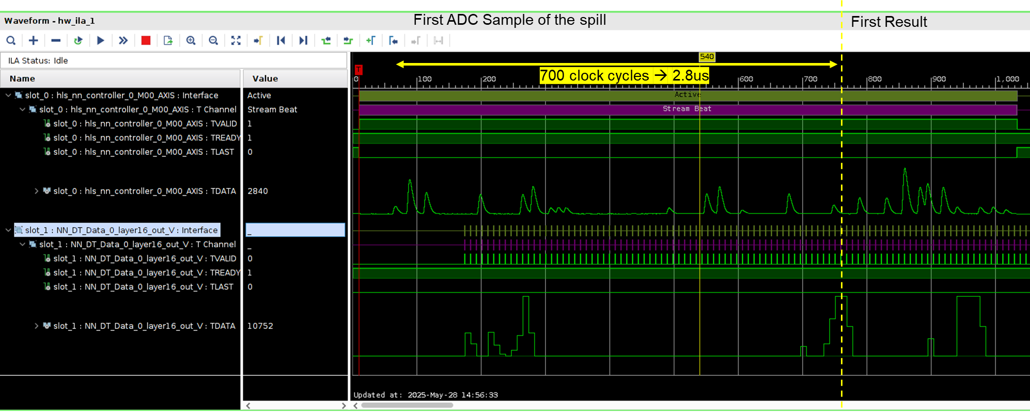The height and width of the screenshot is (412, 1030).
Task: Toggle the auto re-trigger icon
Action: [x=78, y=40]
